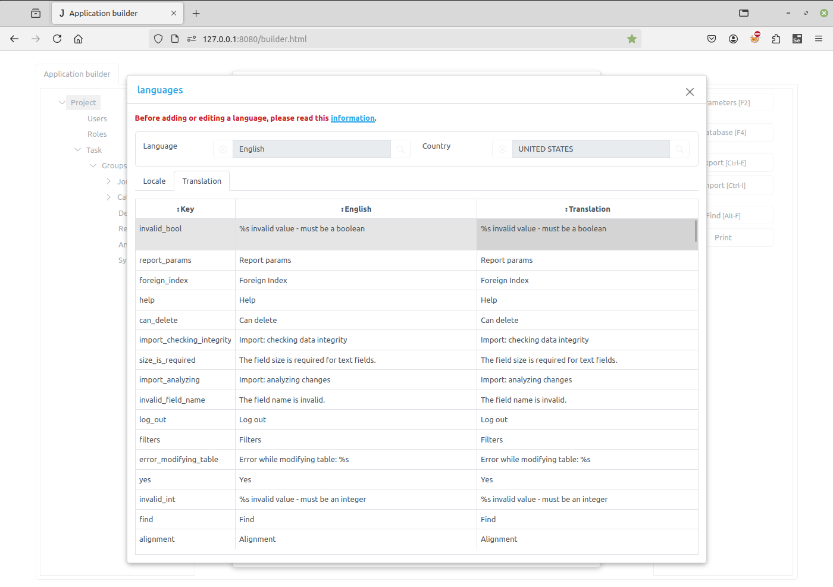Viewport: 833px width, 587px height.
Task: Sort table by Key column header
Action: [x=185, y=209]
